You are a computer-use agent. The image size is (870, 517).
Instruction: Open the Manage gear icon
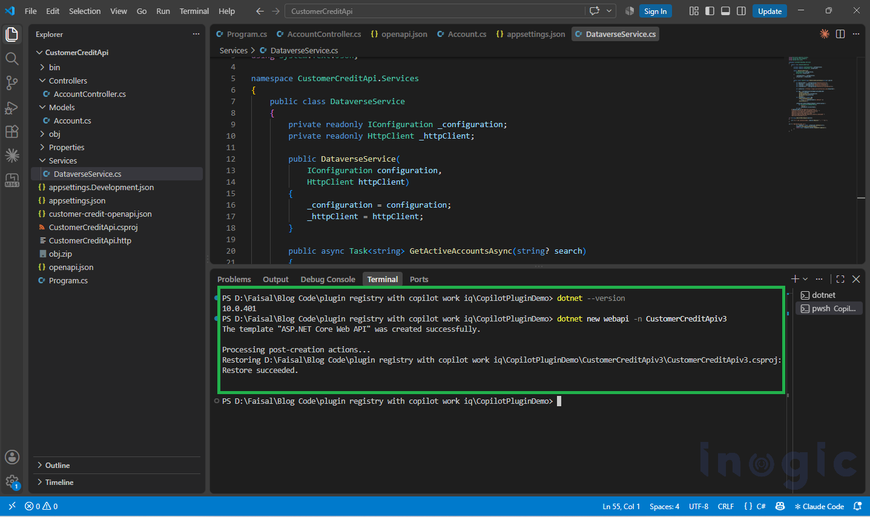click(12, 482)
